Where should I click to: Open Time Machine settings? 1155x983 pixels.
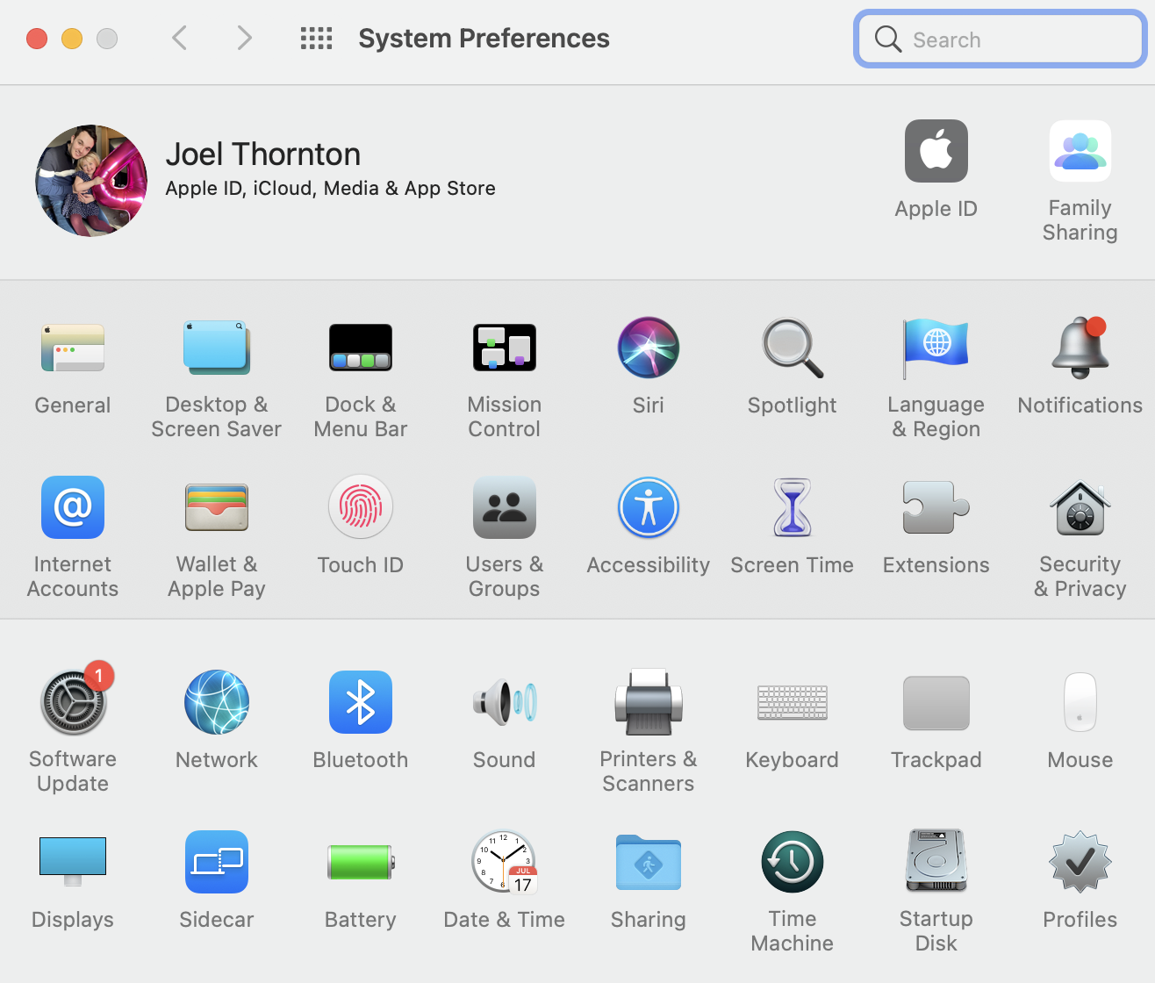(x=793, y=862)
